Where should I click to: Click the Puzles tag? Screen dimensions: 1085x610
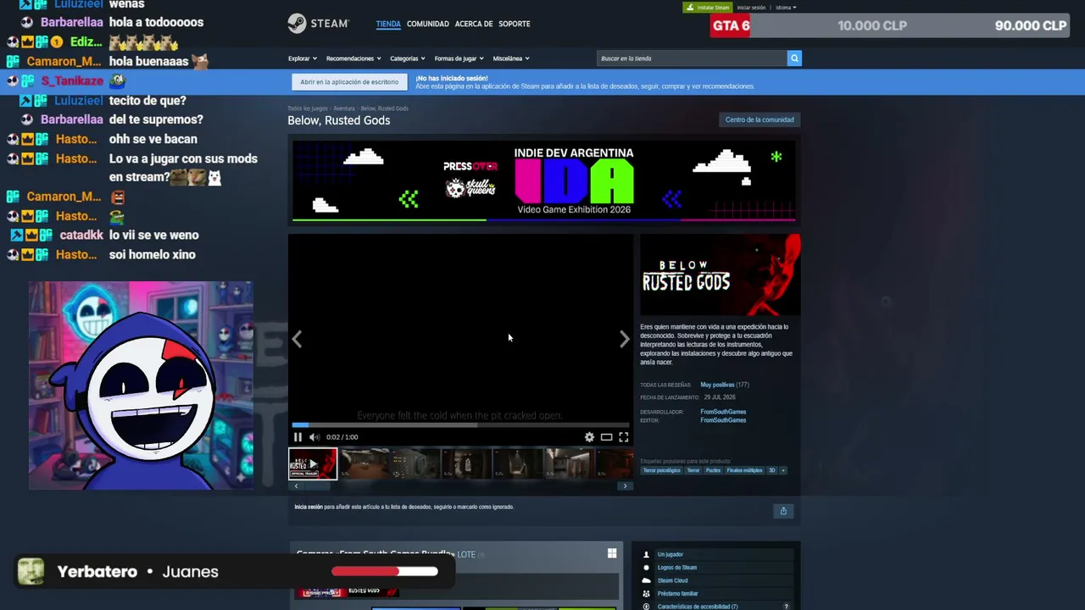point(713,470)
